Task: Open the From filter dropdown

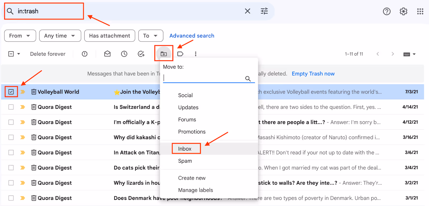Action: point(20,36)
